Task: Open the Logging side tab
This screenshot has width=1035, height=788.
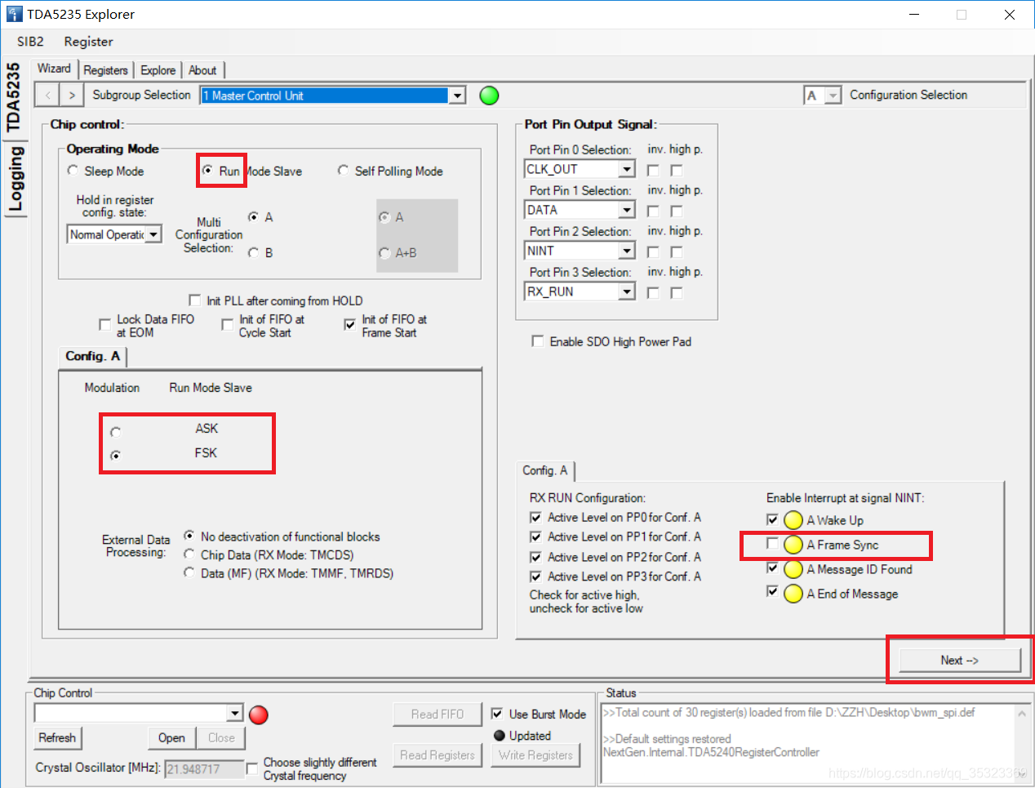Action: tap(15, 180)
